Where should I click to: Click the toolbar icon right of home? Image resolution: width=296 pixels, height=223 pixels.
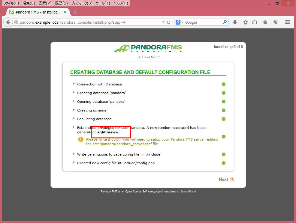(275, 22)
